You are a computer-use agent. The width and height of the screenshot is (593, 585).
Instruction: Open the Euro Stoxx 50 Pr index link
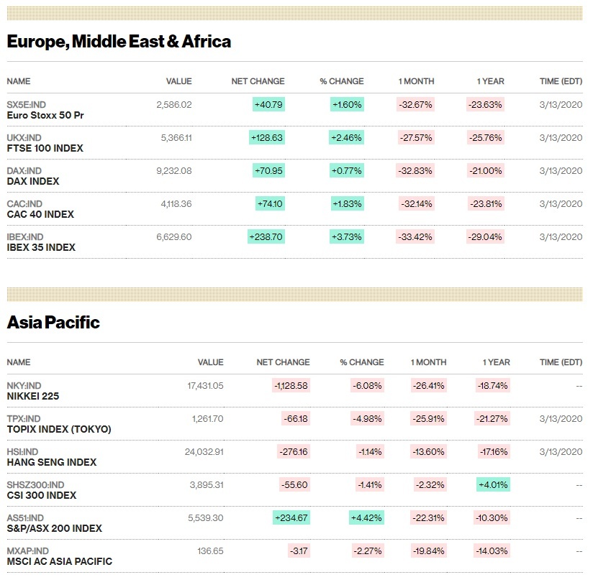[45, 115]
